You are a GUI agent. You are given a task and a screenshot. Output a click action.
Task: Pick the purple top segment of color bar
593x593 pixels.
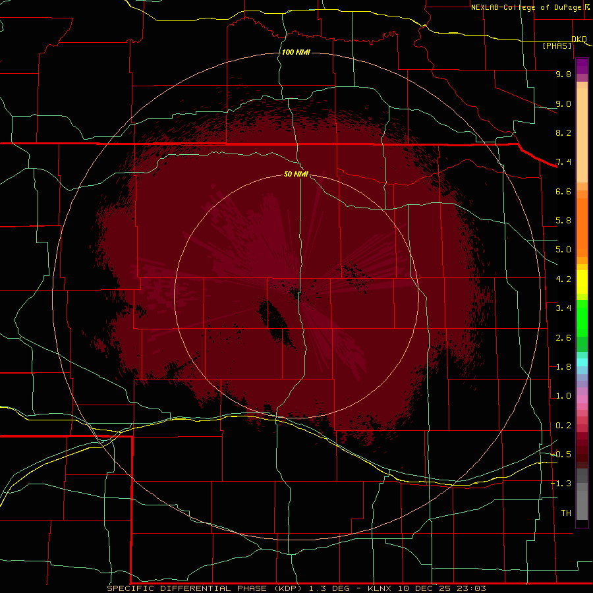582,66
